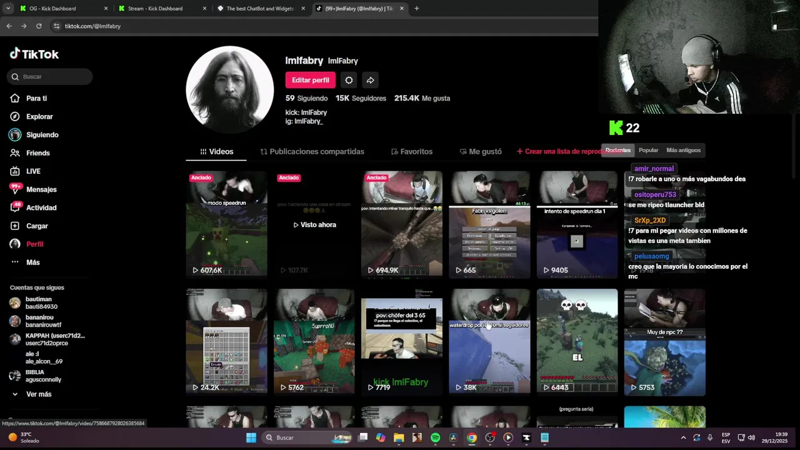Viewport: 800px width, 450px height.
Task: Open the video with 24.2K views
Action: click(226, 341)
